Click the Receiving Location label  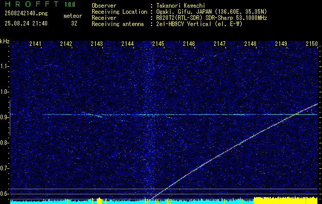119,12
